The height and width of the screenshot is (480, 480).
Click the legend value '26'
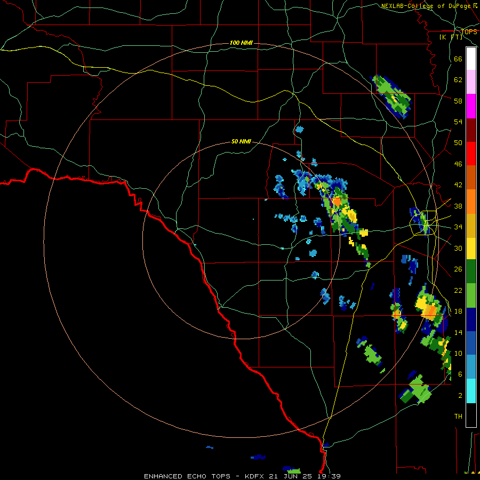point(458,269)
